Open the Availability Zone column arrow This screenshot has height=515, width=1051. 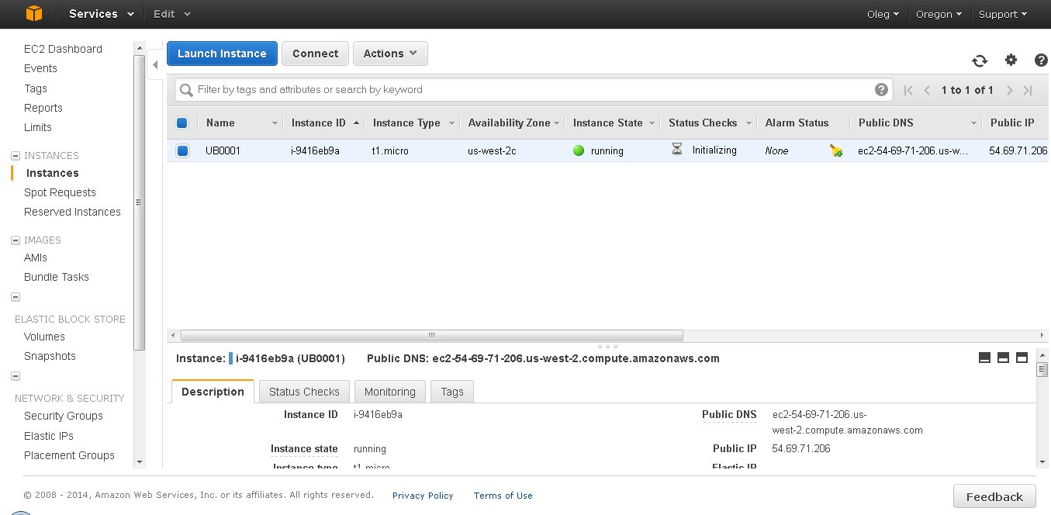557,123
